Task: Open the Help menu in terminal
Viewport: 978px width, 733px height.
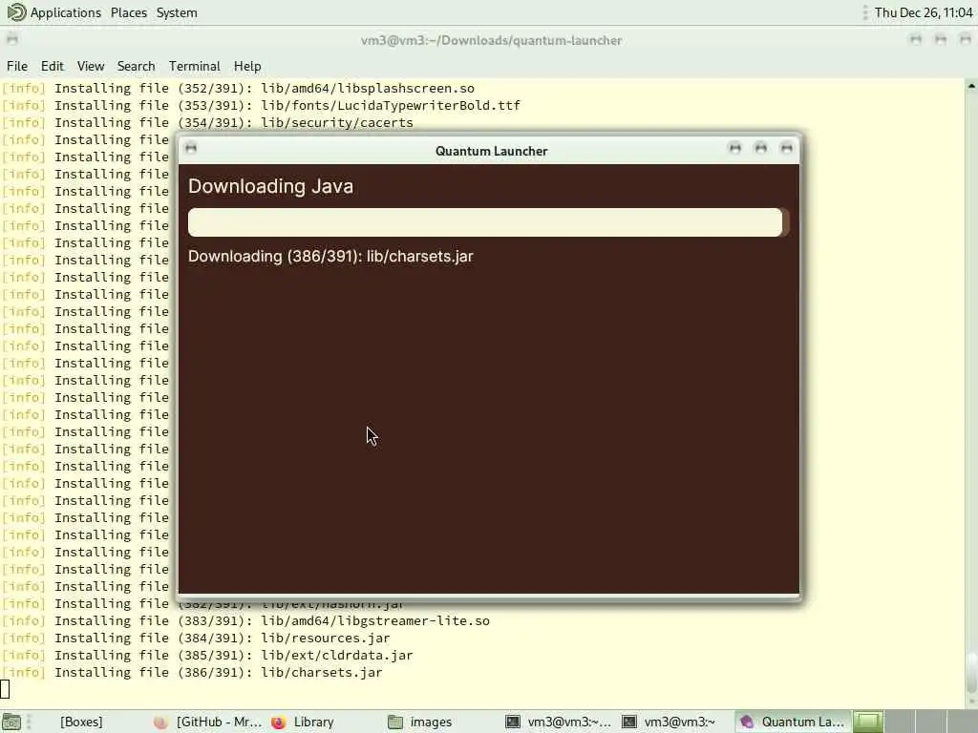Action: point(247,66)
